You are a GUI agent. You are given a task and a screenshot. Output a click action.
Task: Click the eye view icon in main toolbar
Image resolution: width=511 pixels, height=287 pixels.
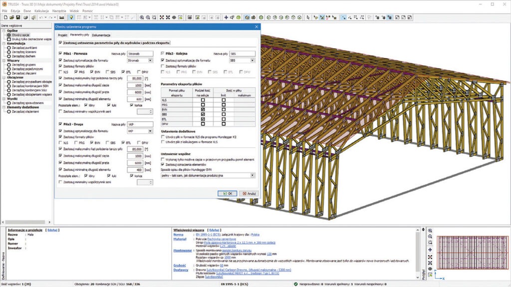174,17
